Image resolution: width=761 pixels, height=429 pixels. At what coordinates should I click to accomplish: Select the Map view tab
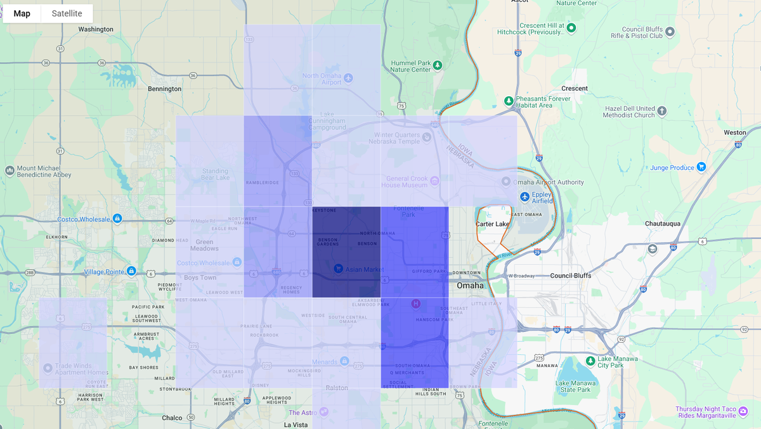click(x=22, y=13)
